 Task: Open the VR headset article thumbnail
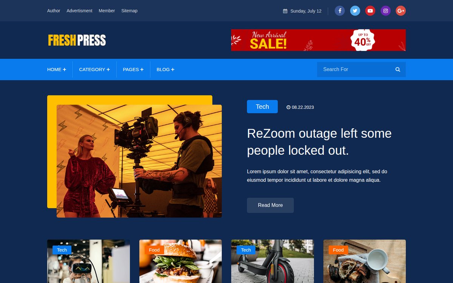(88, 261)
